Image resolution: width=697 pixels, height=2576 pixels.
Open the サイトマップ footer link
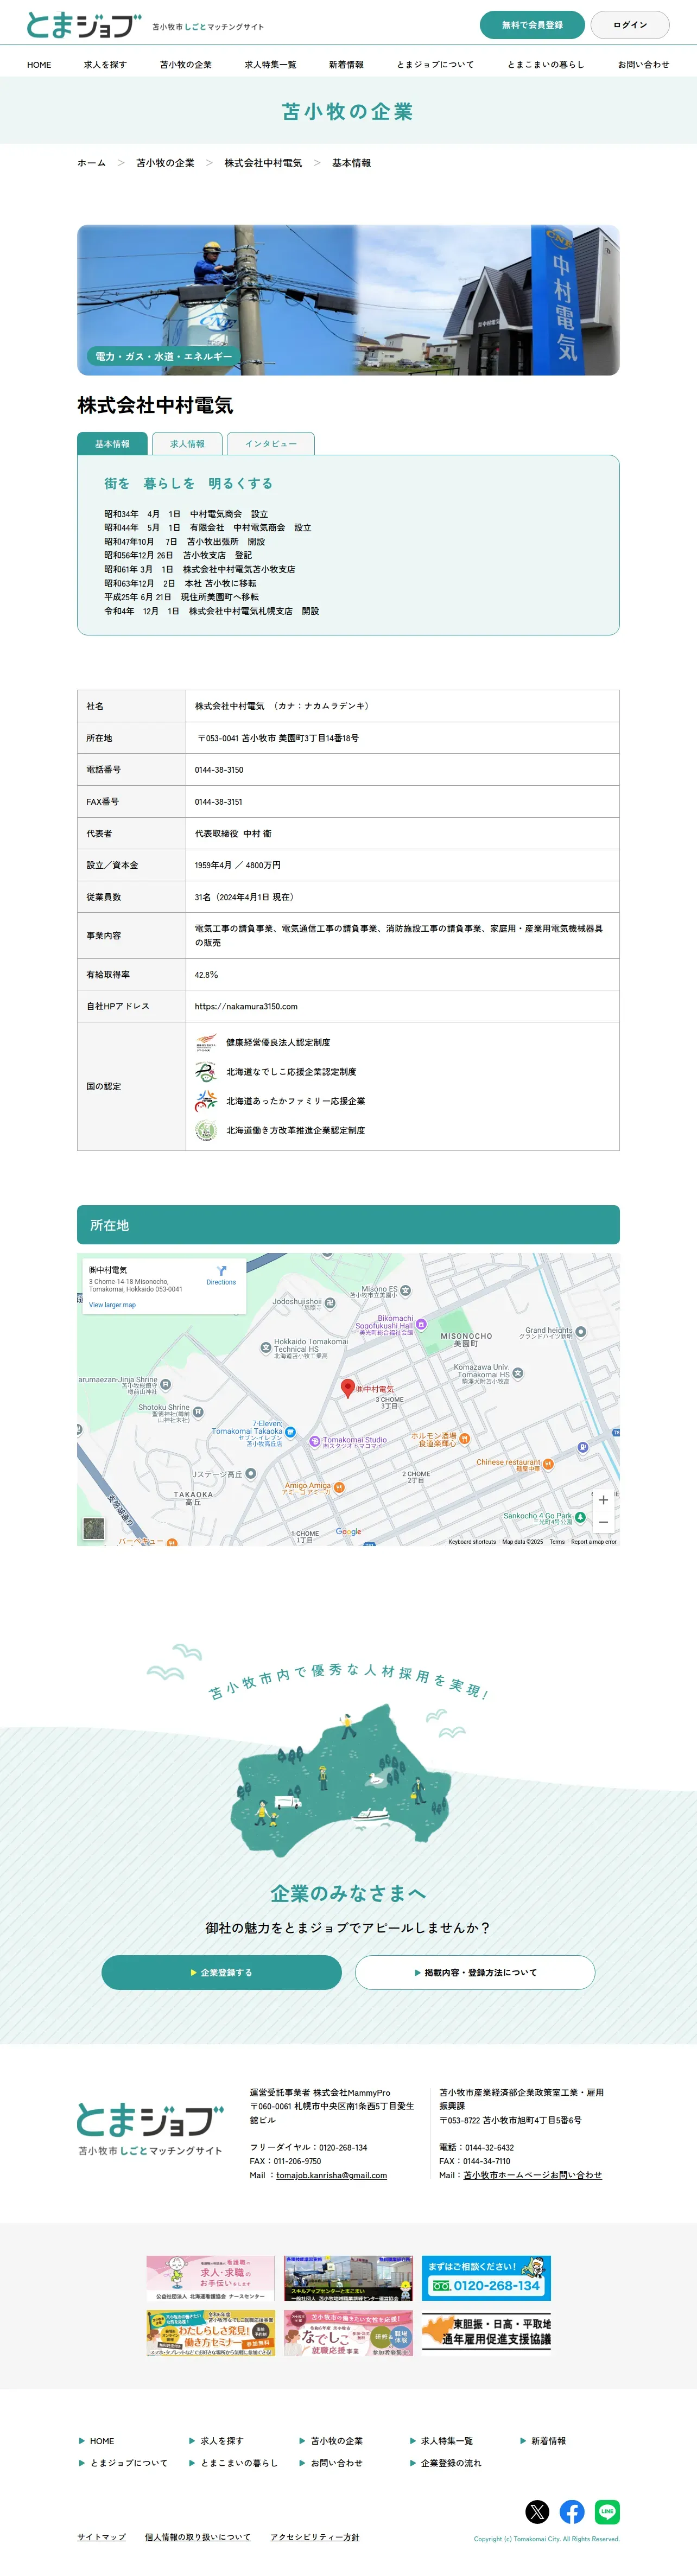click(x=101, y=2537)
